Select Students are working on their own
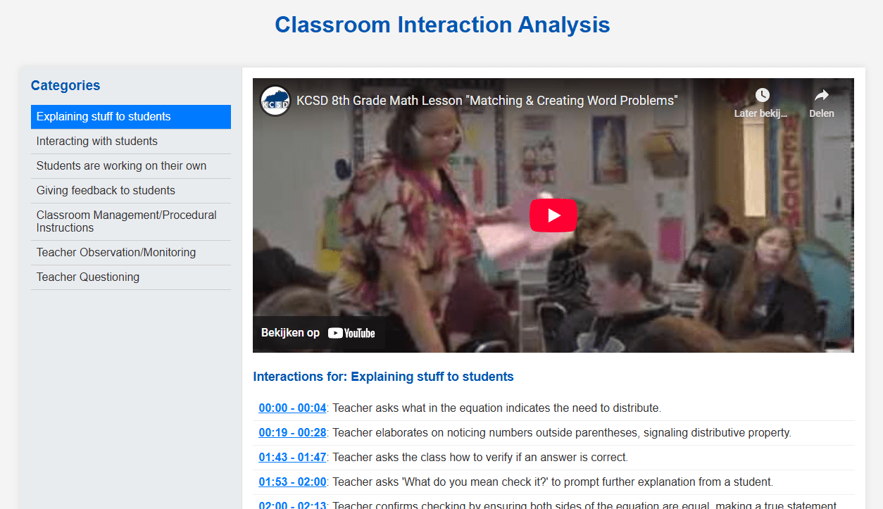The image size is (883, 509). click(x=131, y=166)
